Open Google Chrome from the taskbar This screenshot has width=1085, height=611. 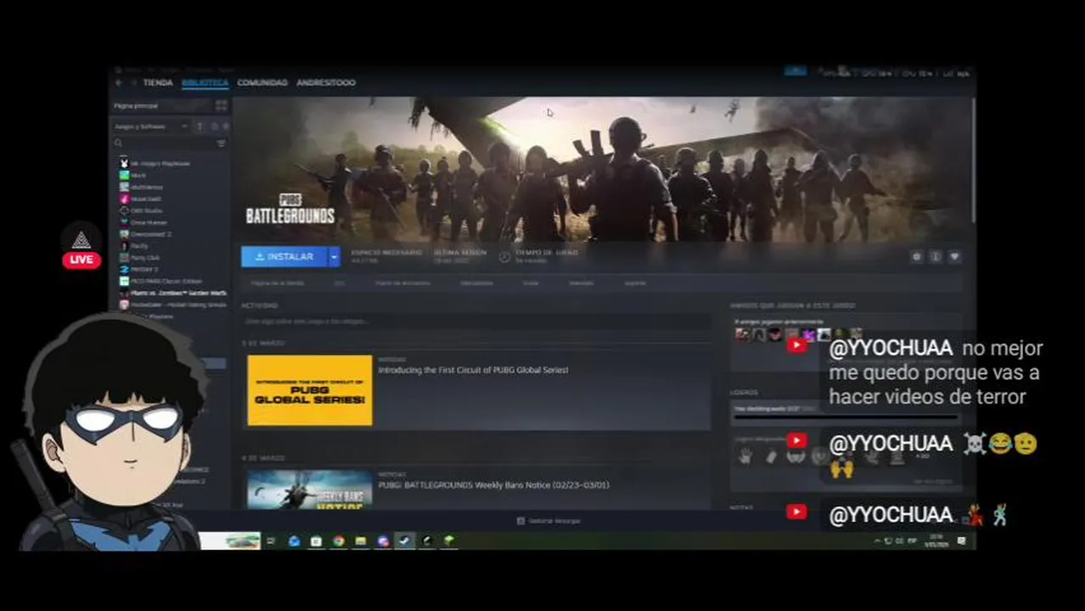coord(338,541)
